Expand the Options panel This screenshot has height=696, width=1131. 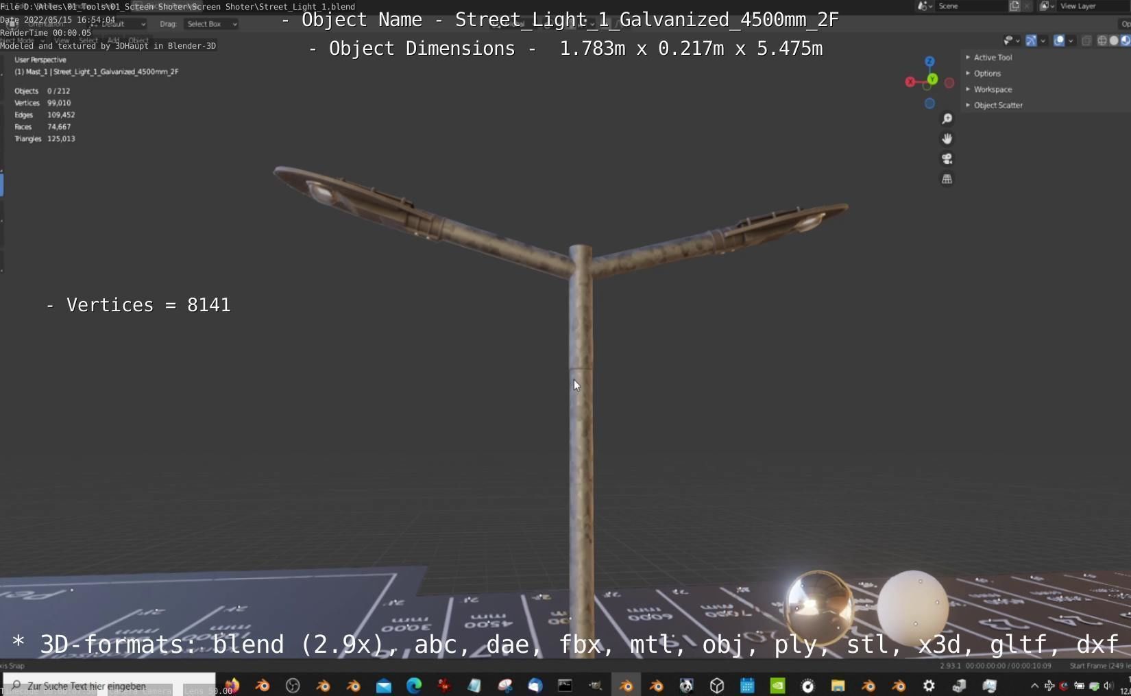tap(986, 73)
